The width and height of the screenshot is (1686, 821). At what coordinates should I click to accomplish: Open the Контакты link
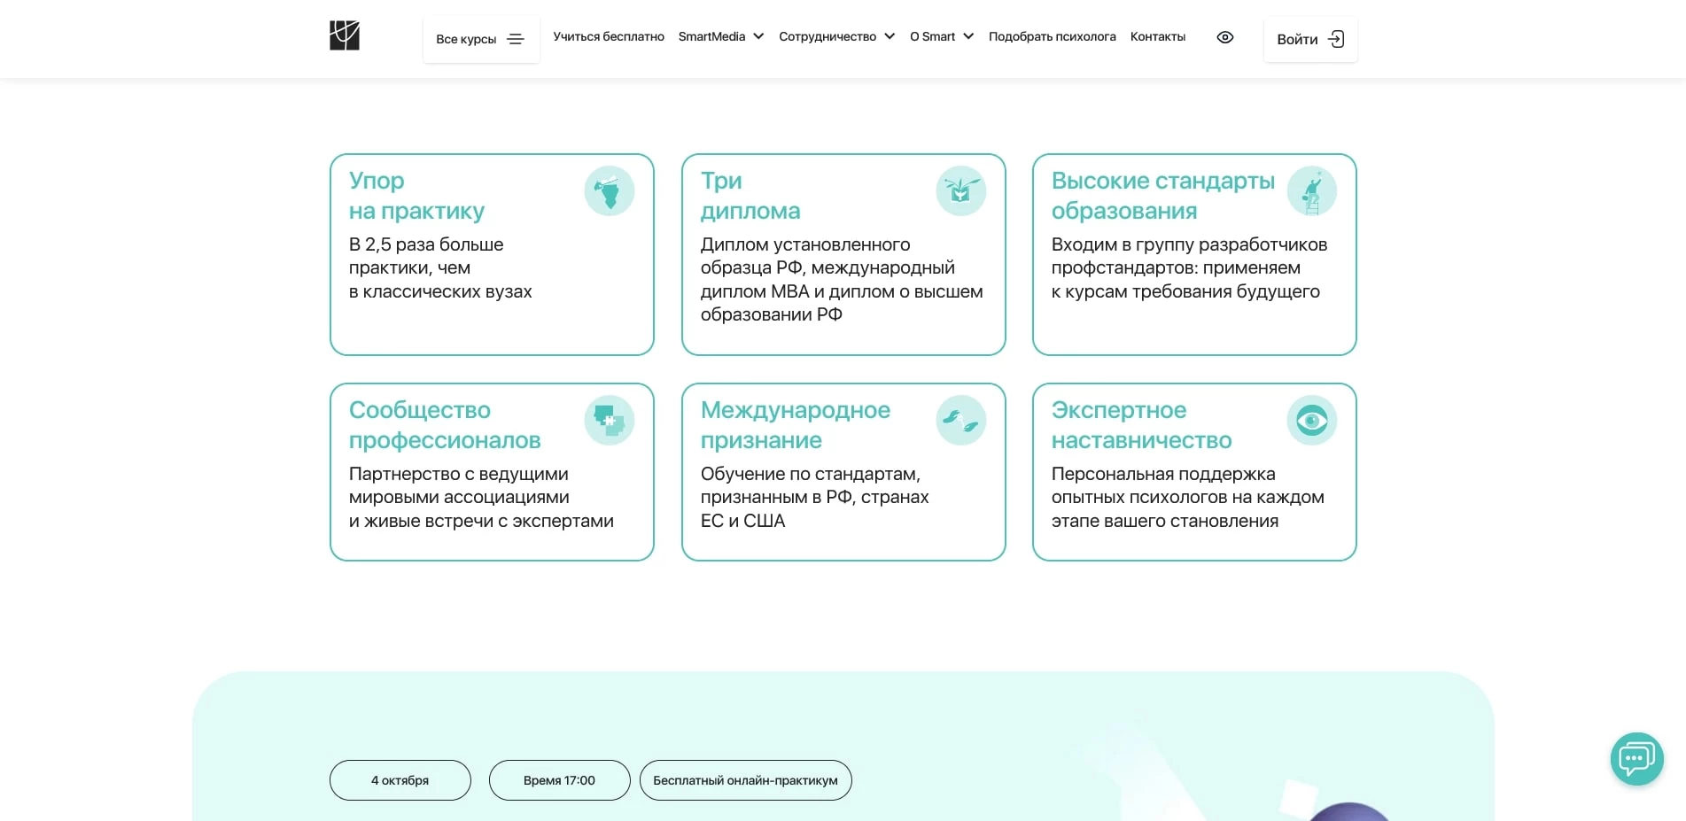[x=1157, y=37]
